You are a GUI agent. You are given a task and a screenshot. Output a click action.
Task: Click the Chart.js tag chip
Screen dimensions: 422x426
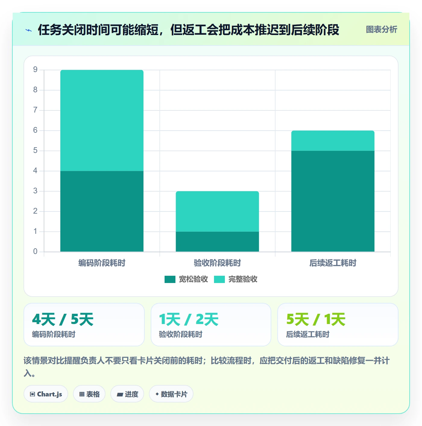pyautogui.click(x=46, y=394)
